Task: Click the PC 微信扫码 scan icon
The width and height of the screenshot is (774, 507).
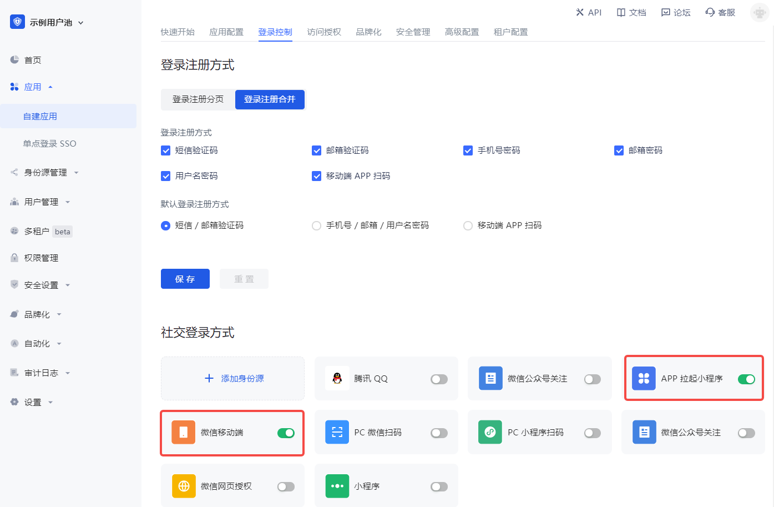Action: pos(337,432)
